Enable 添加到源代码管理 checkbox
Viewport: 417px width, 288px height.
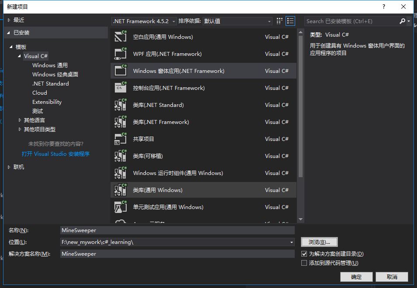tap(304, 263)
